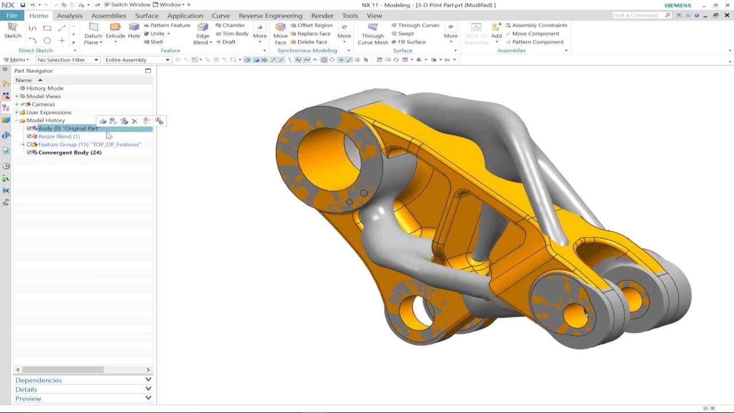
Task: Click the Part Navigator sidebar tab icon
Action: point(6,108)
